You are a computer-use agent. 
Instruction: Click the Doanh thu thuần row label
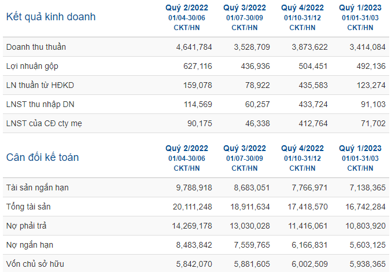tap(36, 47)
